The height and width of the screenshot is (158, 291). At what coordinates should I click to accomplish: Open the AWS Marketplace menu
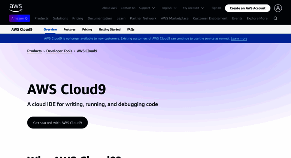point(175,18)
